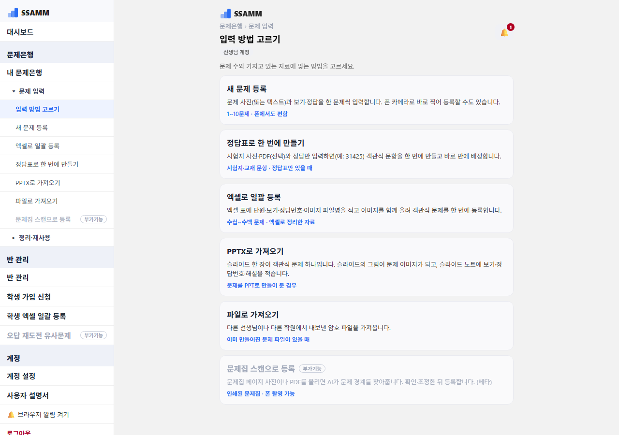Click the 선생님 계정 badge
The image size is (619, 435).
tap(236, 52)
